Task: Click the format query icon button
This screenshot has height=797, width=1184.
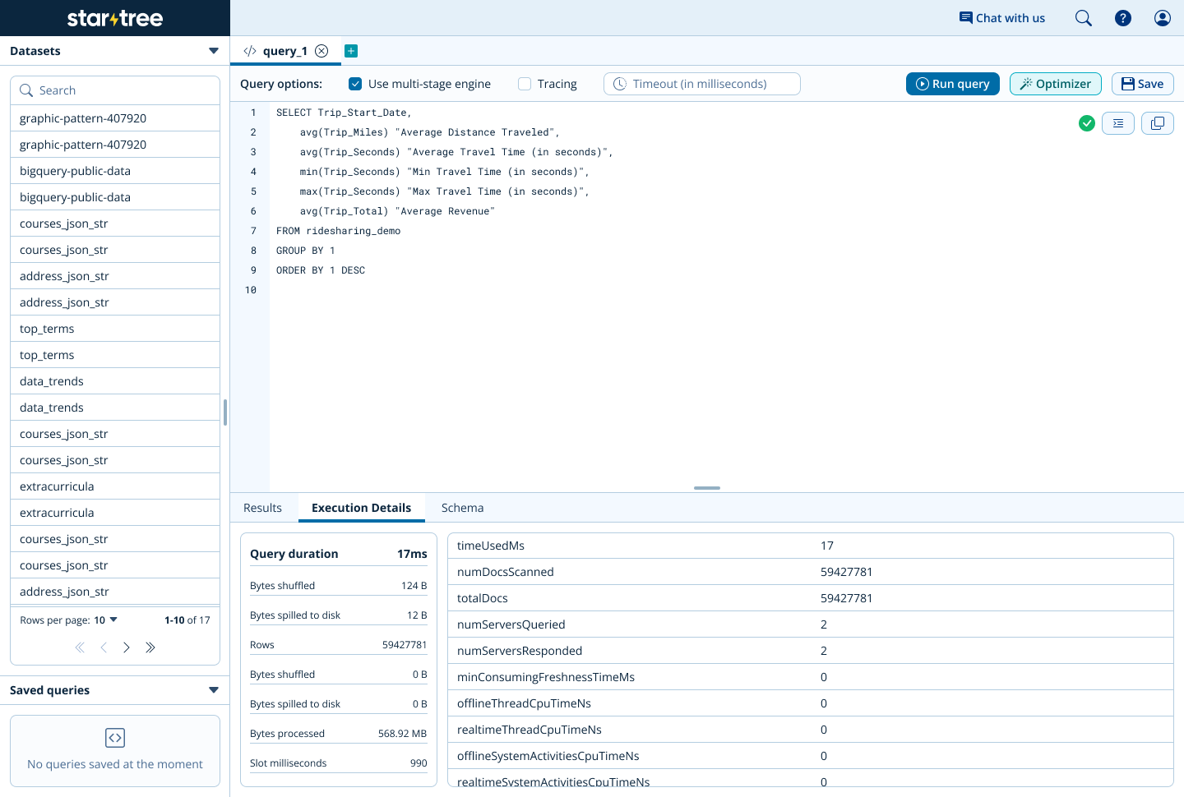Action: (x=1117, y=123)
